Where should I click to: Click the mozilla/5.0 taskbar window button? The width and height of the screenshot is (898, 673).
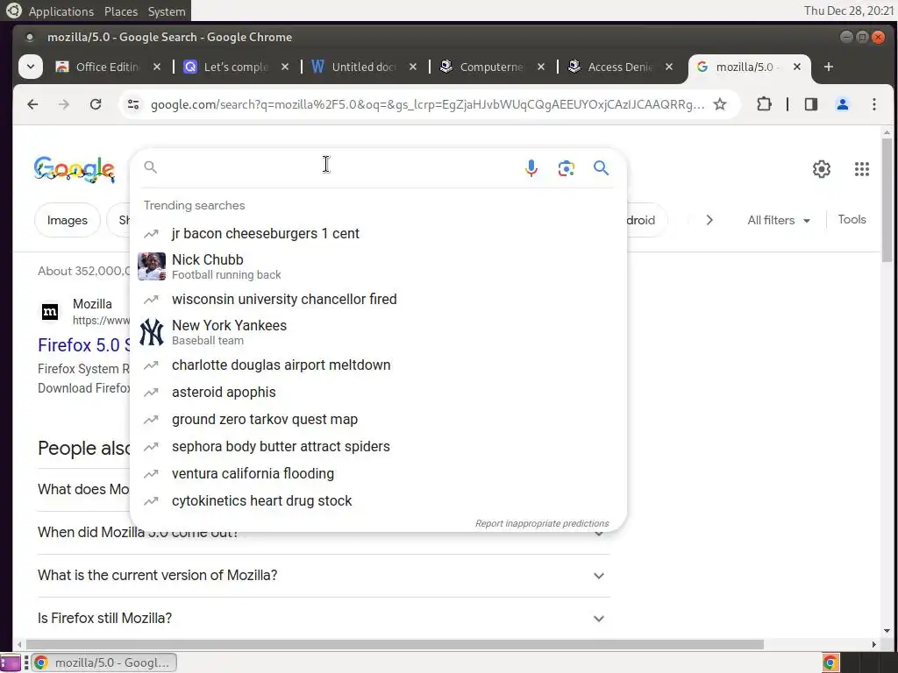point(103,662)
